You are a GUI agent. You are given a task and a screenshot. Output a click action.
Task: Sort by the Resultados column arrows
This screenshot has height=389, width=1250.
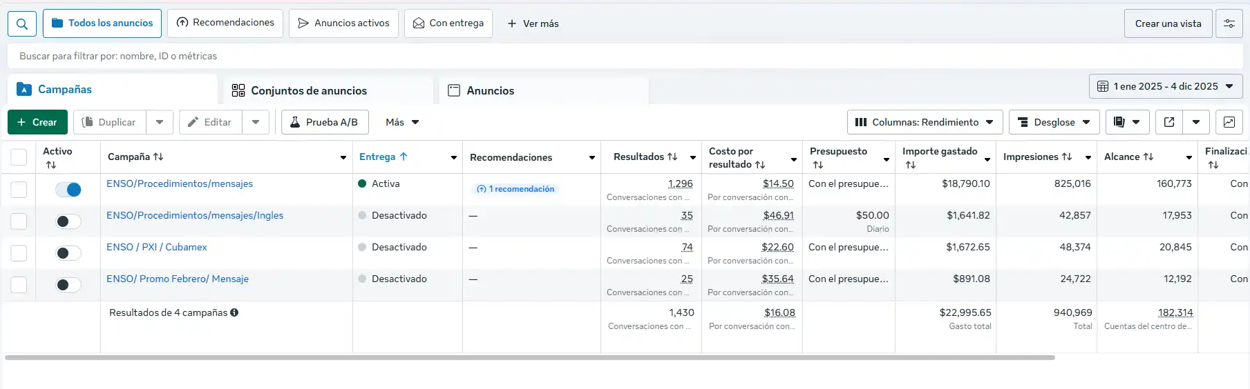(672, 157)
